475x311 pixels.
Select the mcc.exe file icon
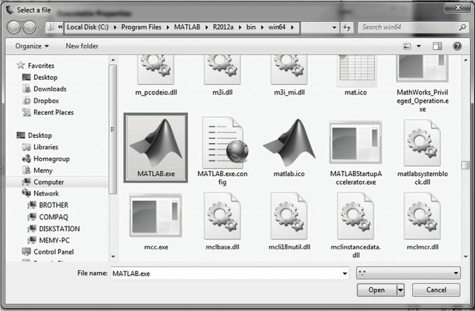(156, 216)
